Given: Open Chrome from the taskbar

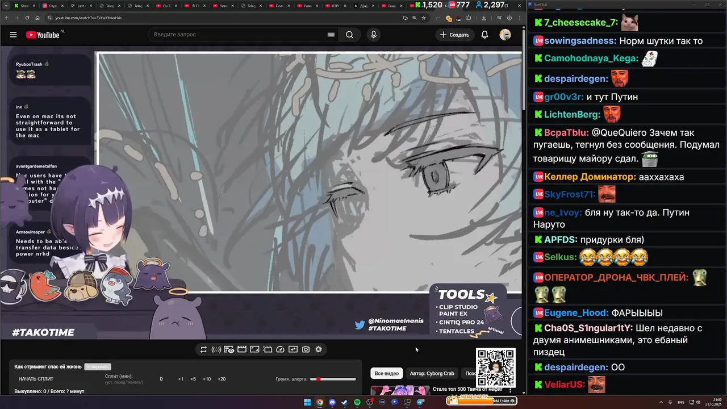Looking at the screenshot, I should 320,402.
